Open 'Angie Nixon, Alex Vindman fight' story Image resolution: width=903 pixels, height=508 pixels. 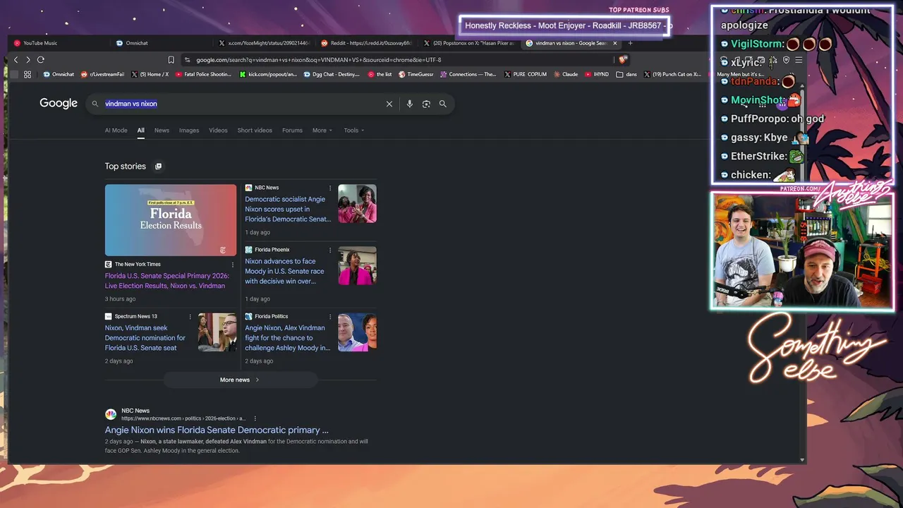click(287, 338)
